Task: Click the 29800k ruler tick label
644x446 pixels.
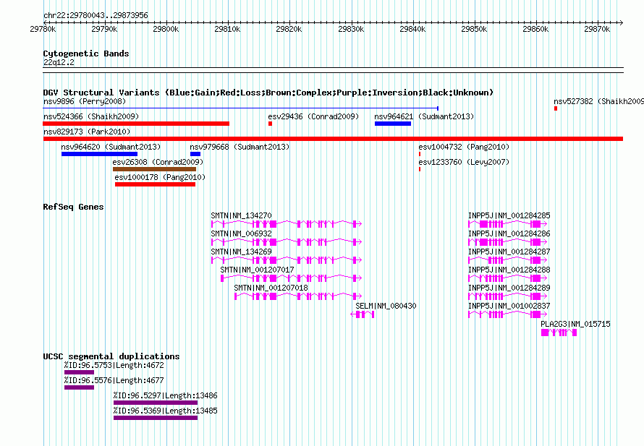Action: pos(166,29)
